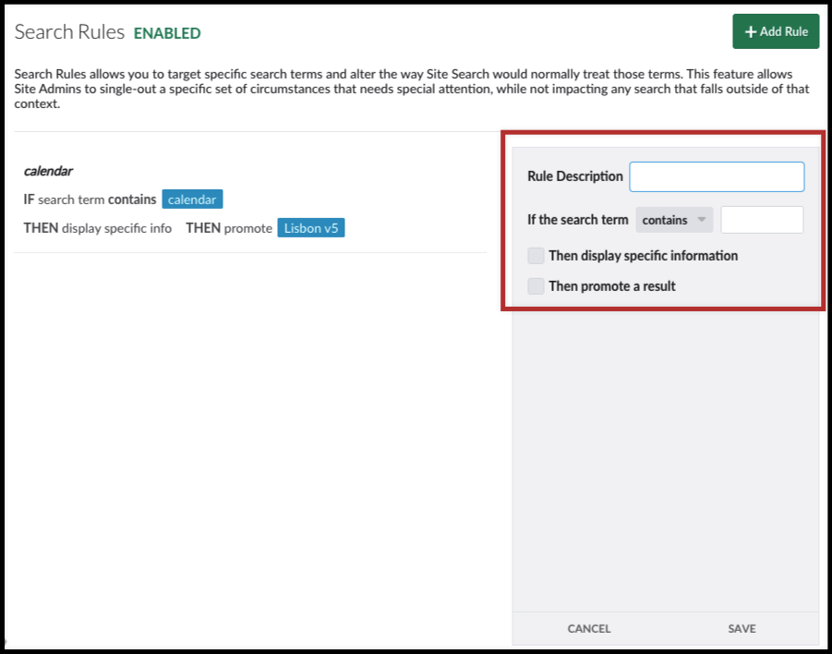Click the 'If the search term' label

[578, 219]
